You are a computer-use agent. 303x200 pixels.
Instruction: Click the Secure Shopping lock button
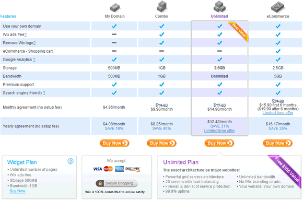tap(116, 183)
